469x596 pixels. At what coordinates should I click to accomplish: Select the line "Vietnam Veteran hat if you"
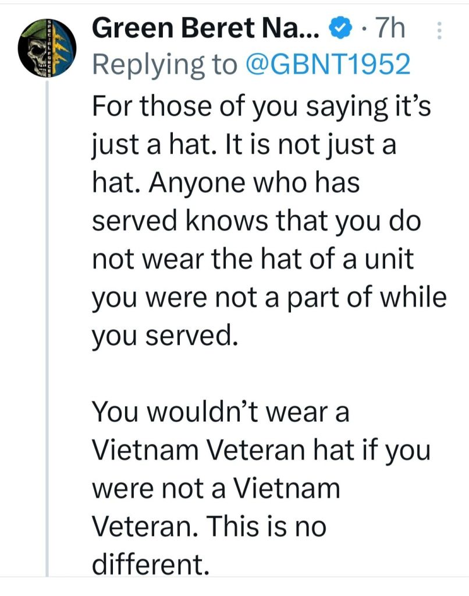pos(261,450)
